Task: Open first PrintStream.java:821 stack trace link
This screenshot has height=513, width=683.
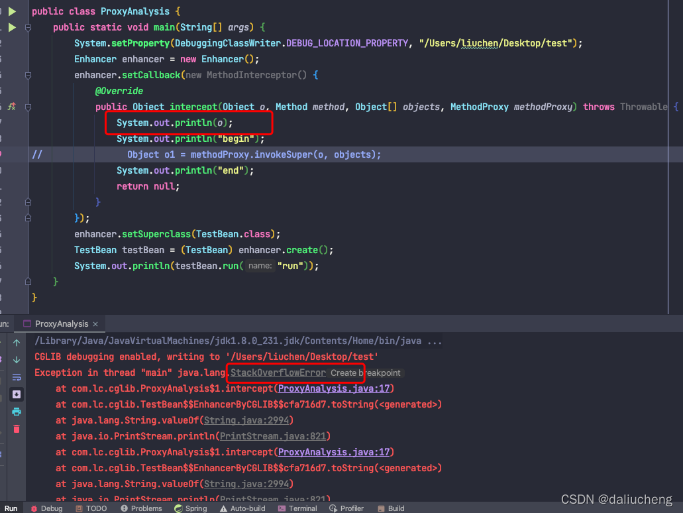Action: [273, 436]
